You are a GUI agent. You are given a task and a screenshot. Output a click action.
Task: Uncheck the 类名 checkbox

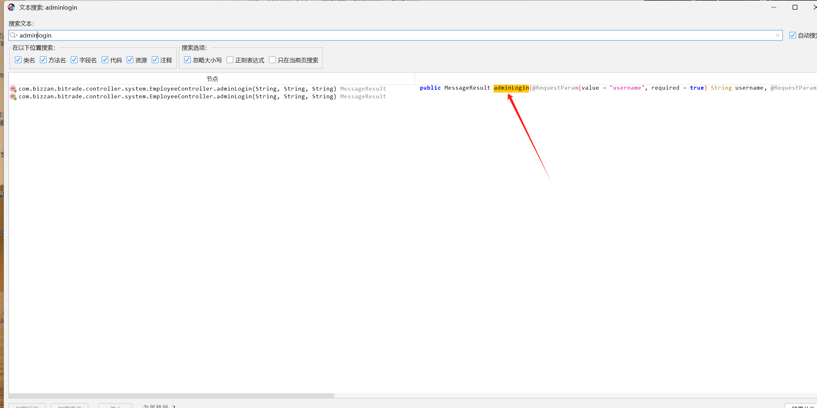tap(18, 60)
